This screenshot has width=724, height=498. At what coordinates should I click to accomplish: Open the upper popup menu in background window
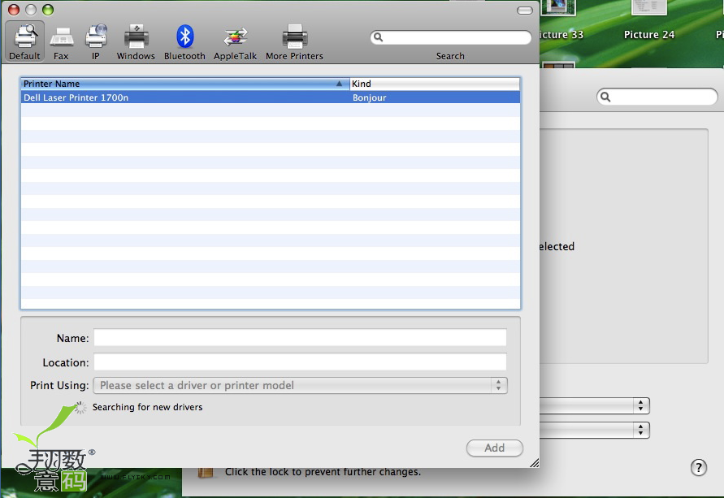coord(594,405)
